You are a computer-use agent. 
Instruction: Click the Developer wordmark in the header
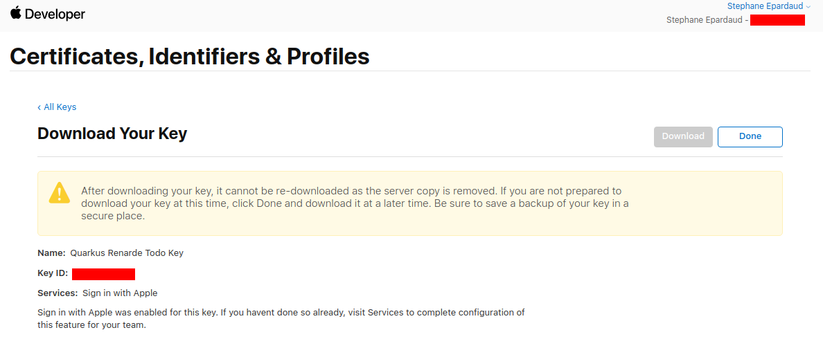(55, 14)
